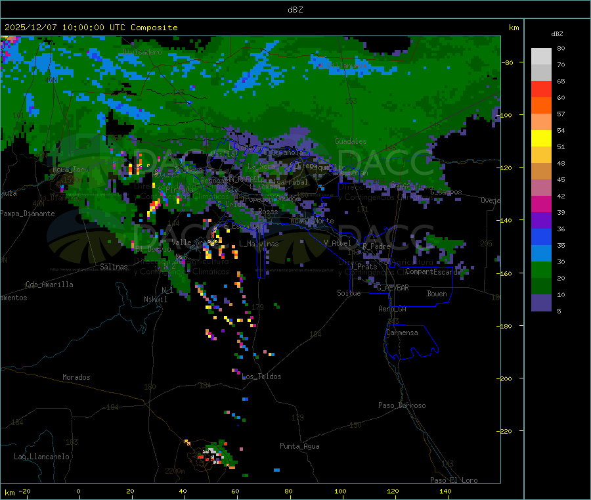Screen dimensions: 591x500
Task: Click the Atuel_Norte map label
Action: (312, 221)
